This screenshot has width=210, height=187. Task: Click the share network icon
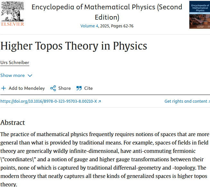[x=53, y=88]
